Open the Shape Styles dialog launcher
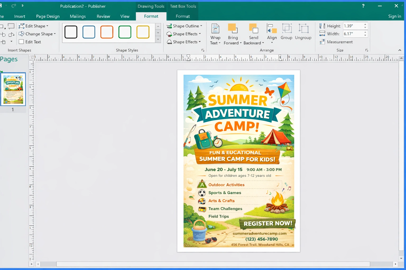Image resolution: width=406 pixels, height=270 pixels. (203, 50)
